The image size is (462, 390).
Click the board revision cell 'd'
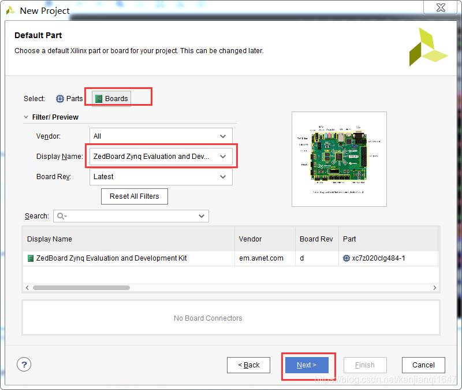317,258
